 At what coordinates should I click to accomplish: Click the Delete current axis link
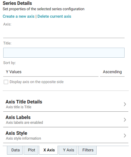click(x=54, y=16)
